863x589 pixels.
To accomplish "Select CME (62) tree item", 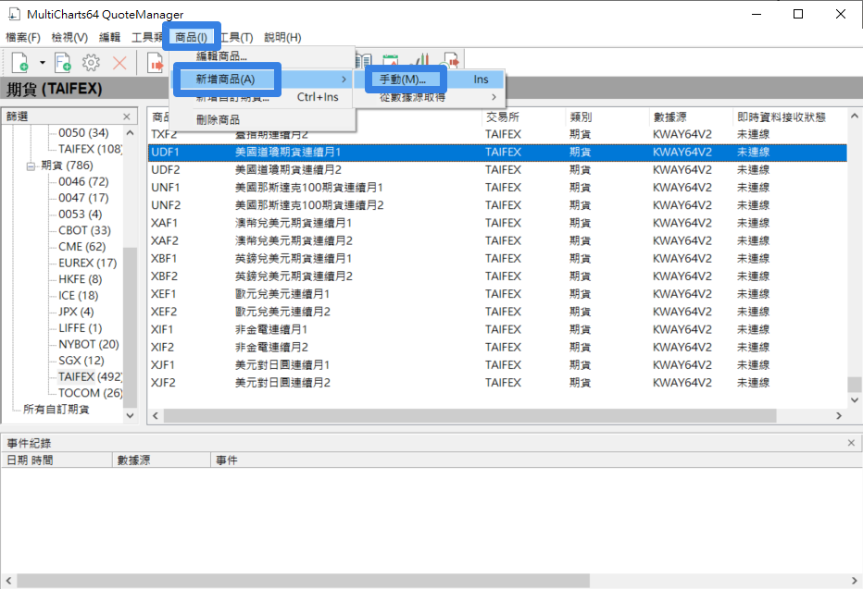I will (x=82, y=247).
